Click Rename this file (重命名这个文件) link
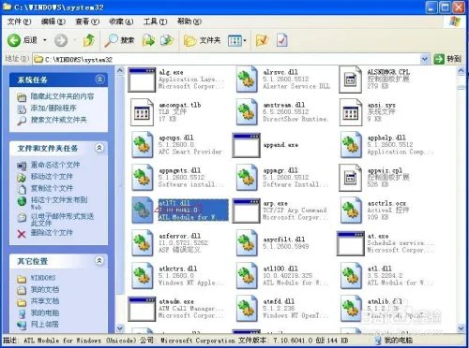469x348 pixels. pyautogui.click(x=55, y=165)
